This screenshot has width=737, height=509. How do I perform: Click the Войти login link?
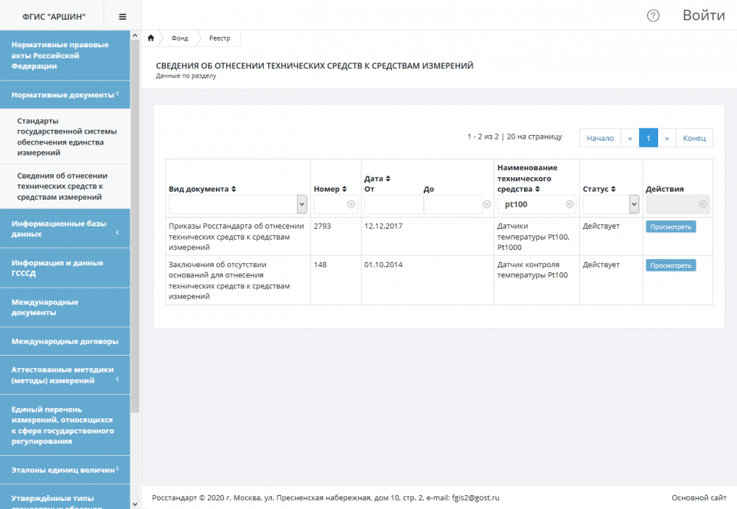coord(704,15)
